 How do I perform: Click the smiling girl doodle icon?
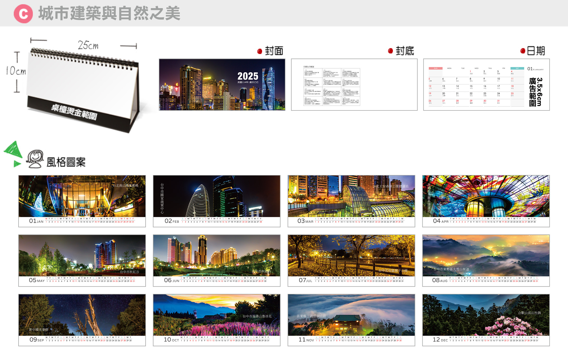click(x=35, y=159)
